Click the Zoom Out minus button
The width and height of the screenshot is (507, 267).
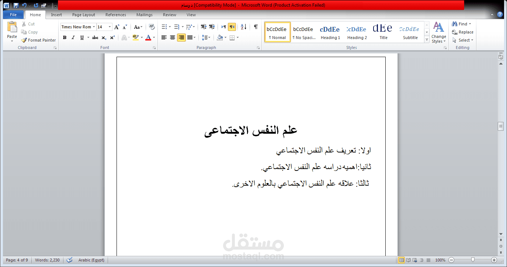click(451, 260)
